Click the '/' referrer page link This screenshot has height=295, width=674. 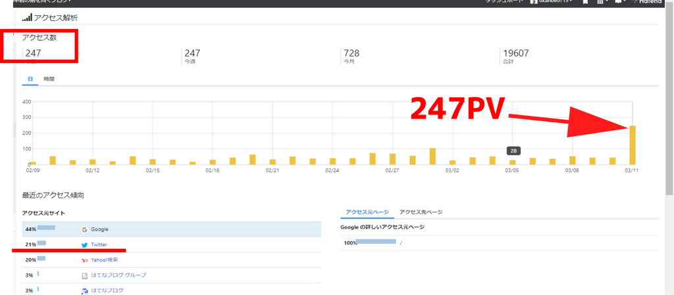point(401,243)
